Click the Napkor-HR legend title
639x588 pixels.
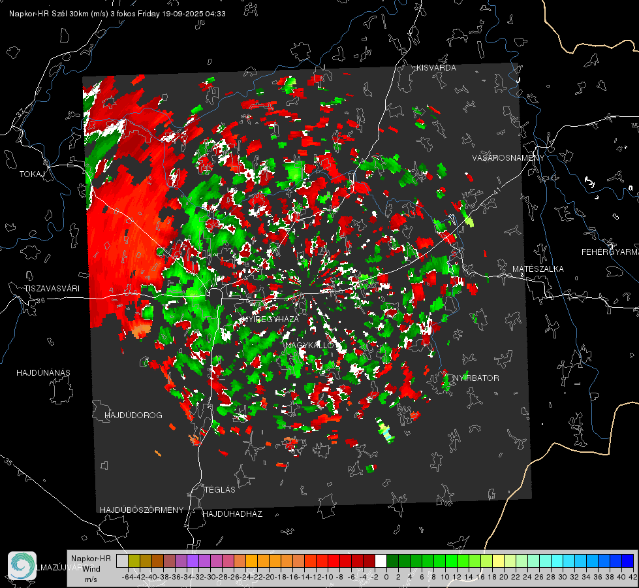point(91,559)
